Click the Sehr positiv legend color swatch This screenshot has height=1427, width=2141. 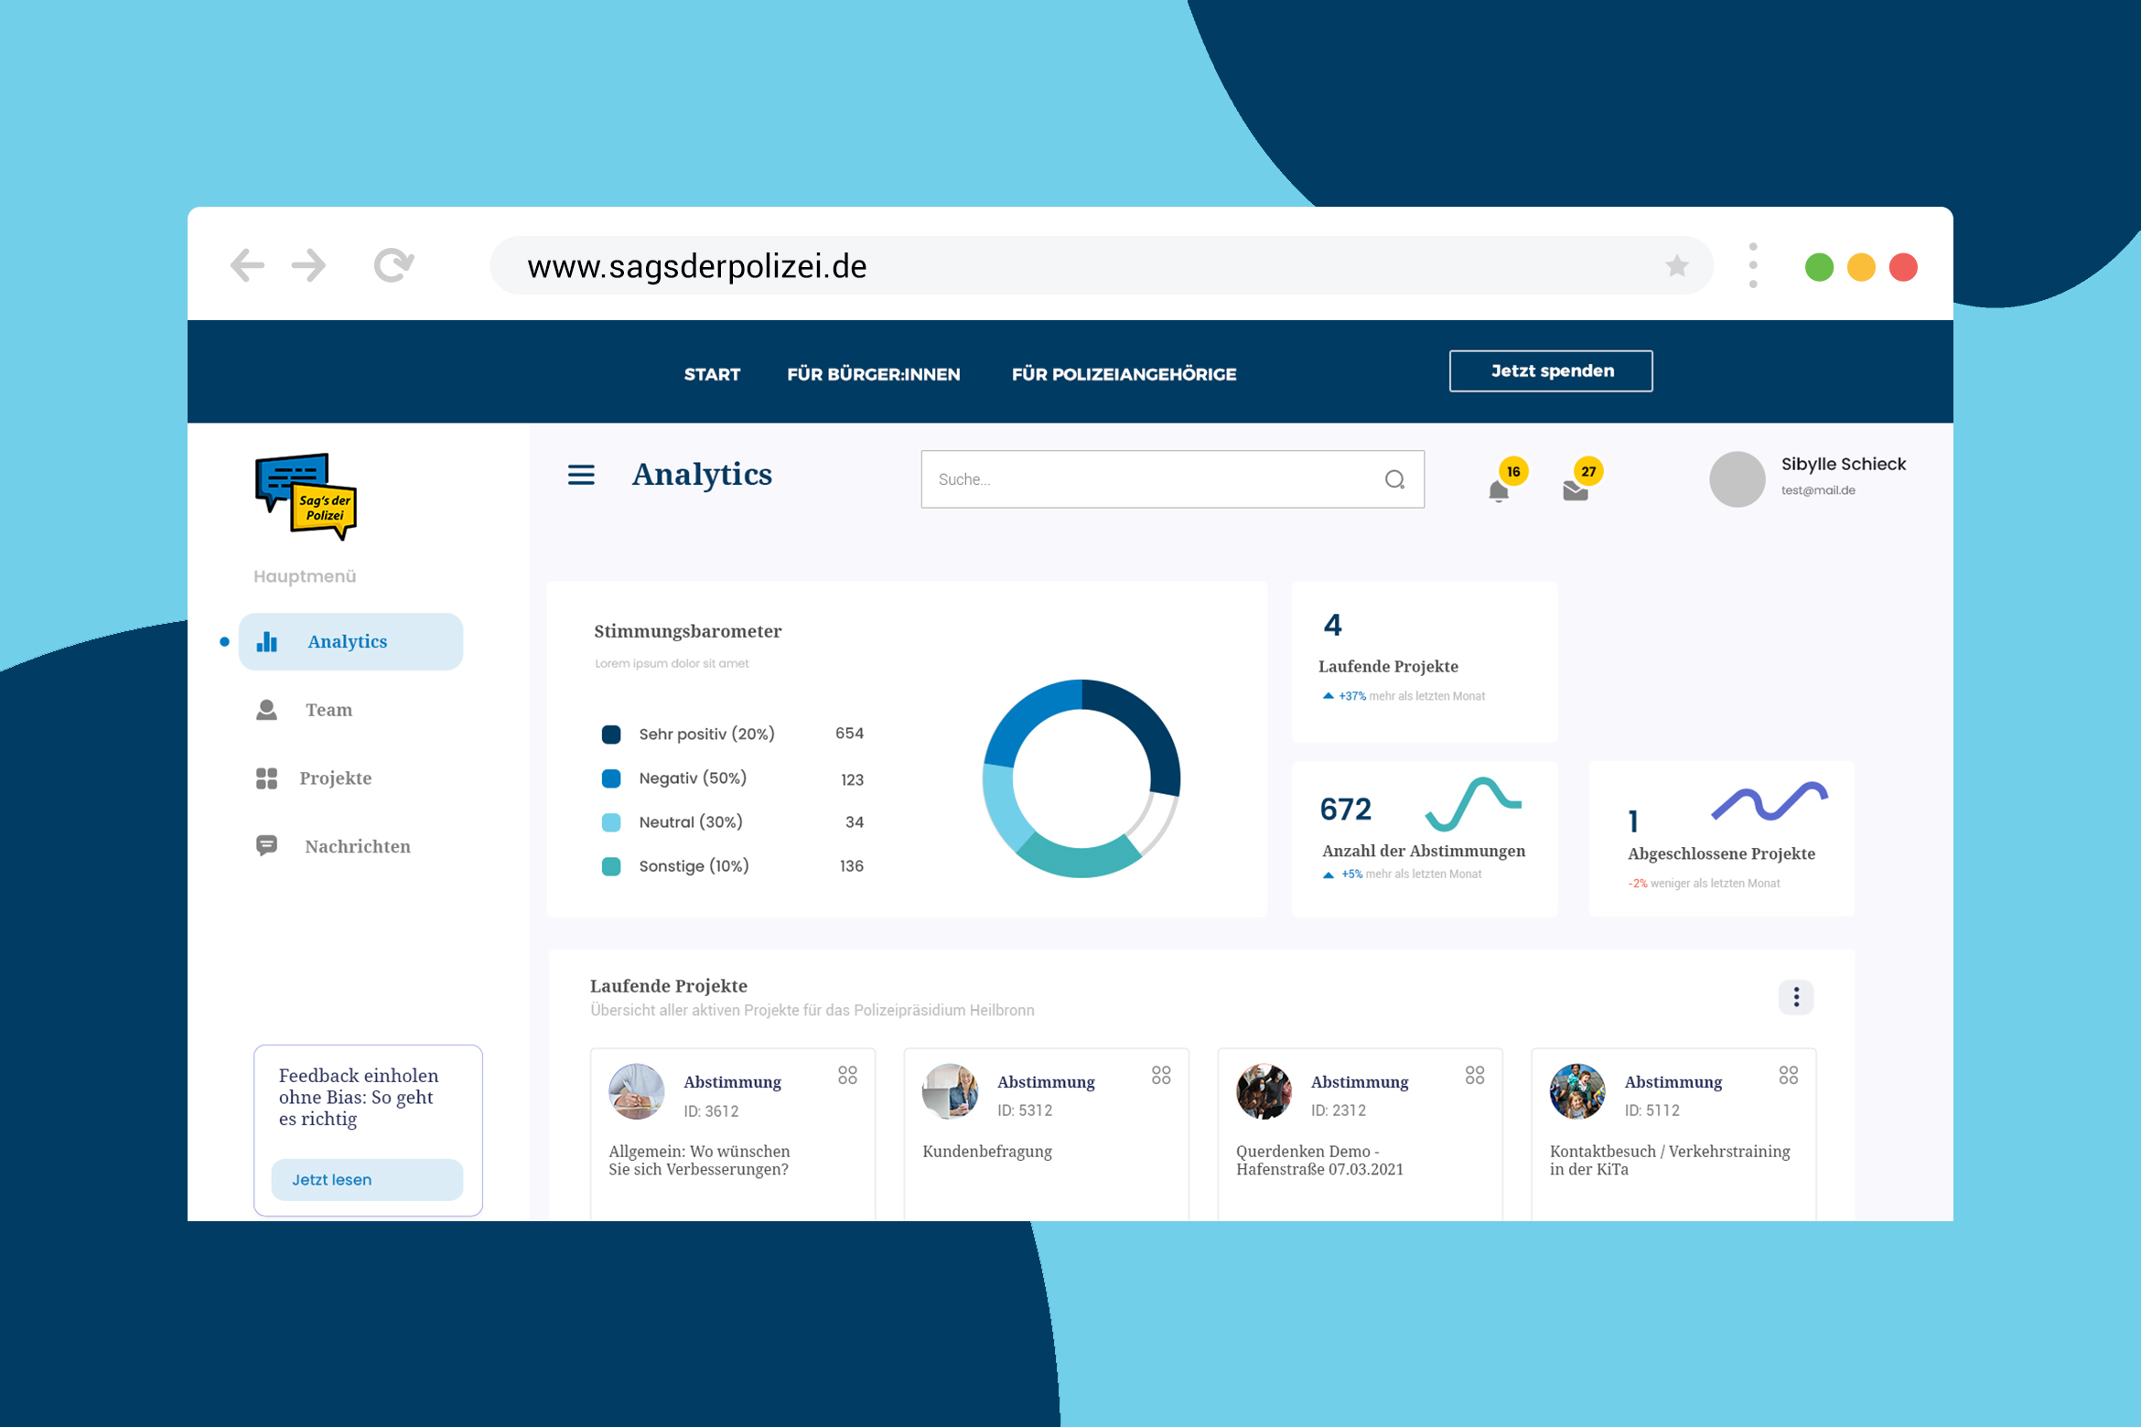click(611, 735)
